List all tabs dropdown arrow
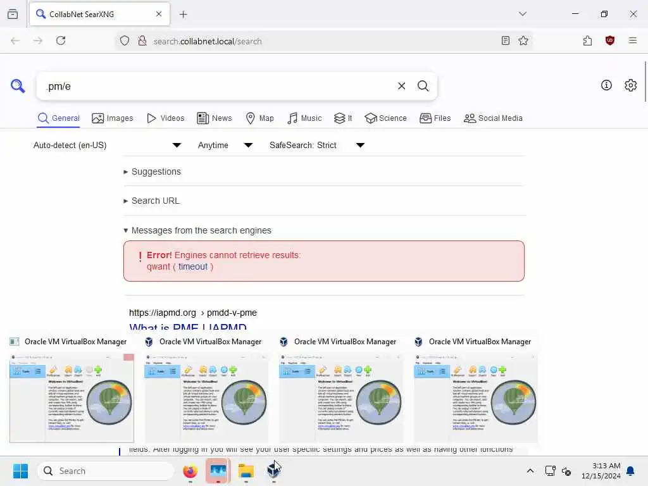The height and width of the screenshot is (486, 648). click(523, 14)
